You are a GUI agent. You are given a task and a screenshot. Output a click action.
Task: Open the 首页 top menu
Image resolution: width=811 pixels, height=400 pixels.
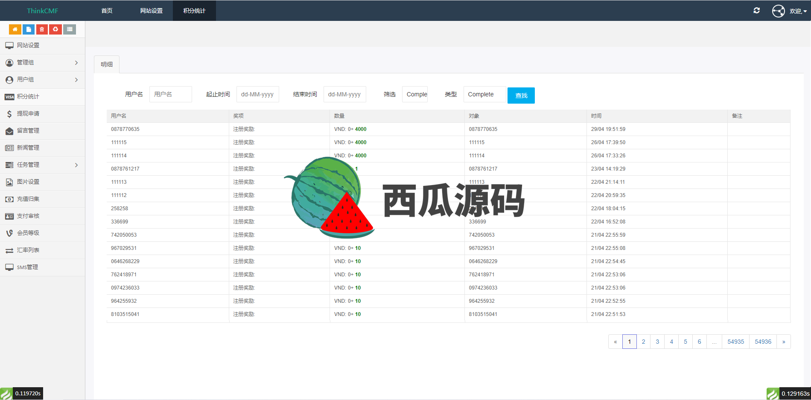(107, 11)
